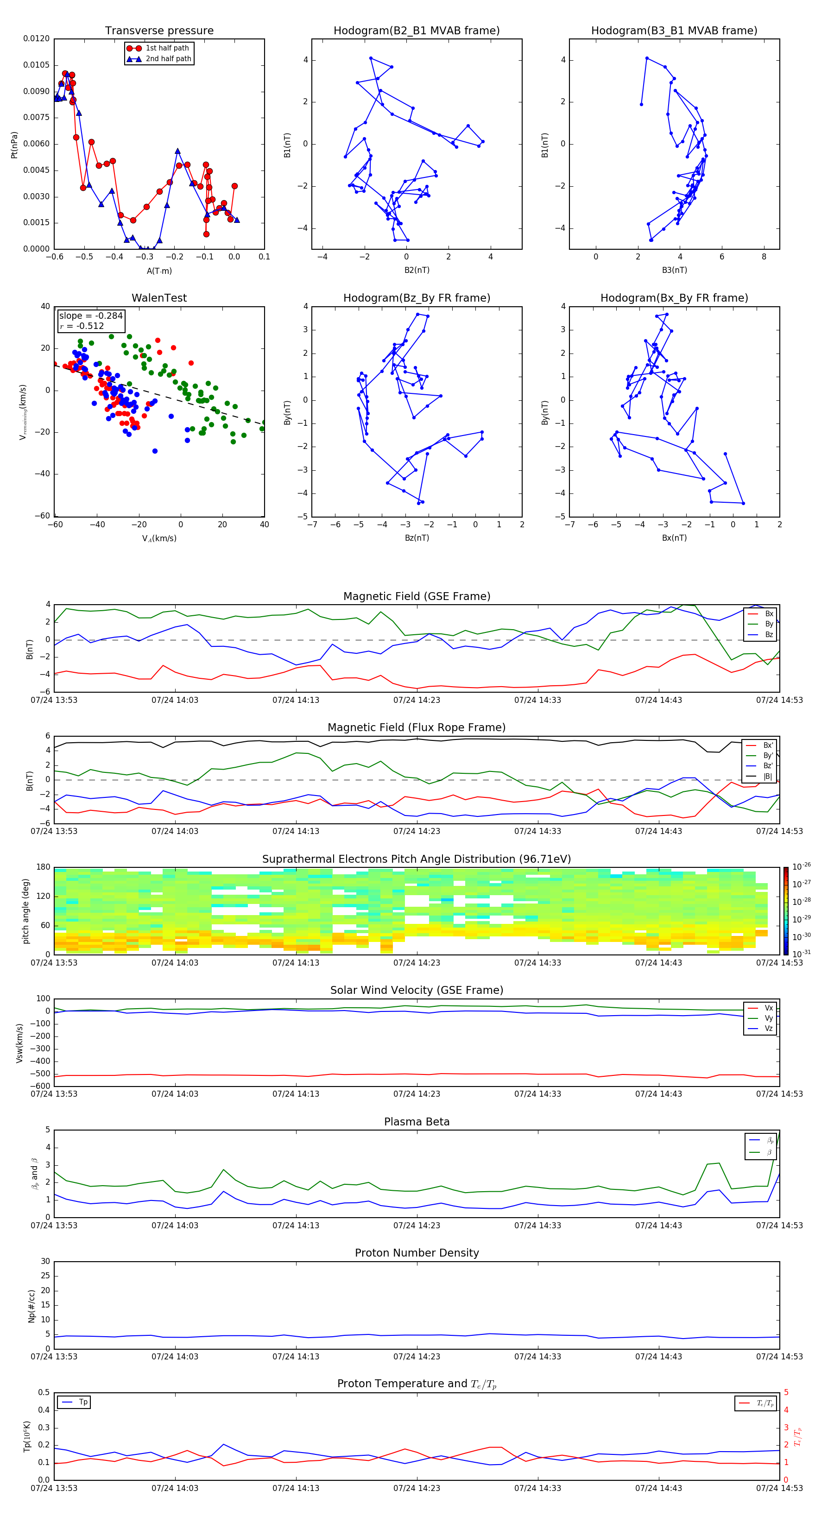Click the 'Solar Wind Velocity (GSE Frame)' title
This screenshot has width=834, height=1529.
pyautogui.click(x=417, y=991)
